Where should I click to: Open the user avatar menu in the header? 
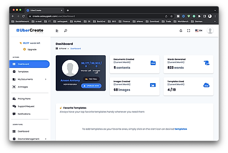pos(210,30)
